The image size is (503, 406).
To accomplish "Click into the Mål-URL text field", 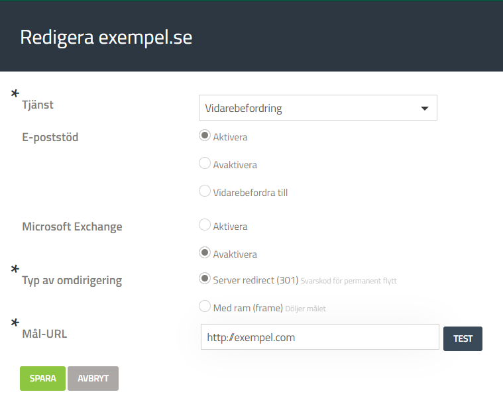I will click(x=319, y=337).
